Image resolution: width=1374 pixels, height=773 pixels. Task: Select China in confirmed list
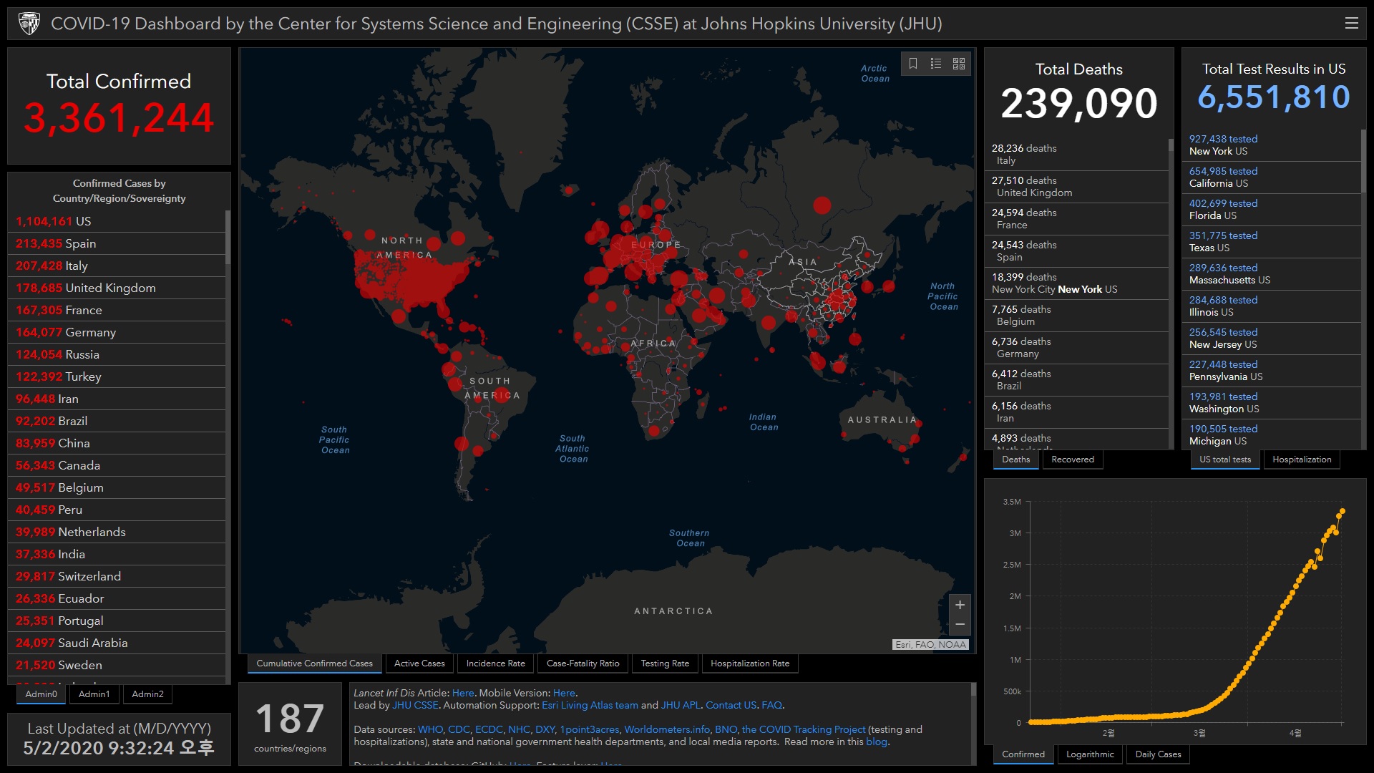[x=117, y=443]
